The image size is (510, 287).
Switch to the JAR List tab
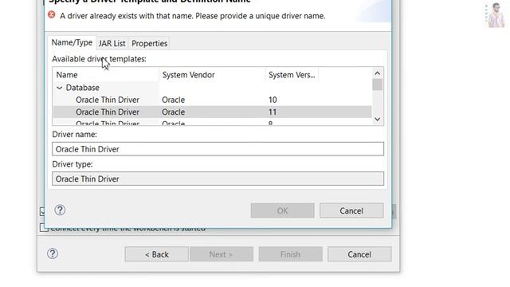click(112, 43)
